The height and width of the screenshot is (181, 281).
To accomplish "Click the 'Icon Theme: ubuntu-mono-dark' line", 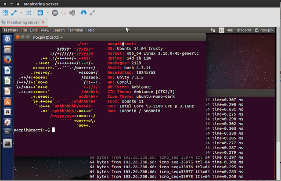I will tap(141, 97).
